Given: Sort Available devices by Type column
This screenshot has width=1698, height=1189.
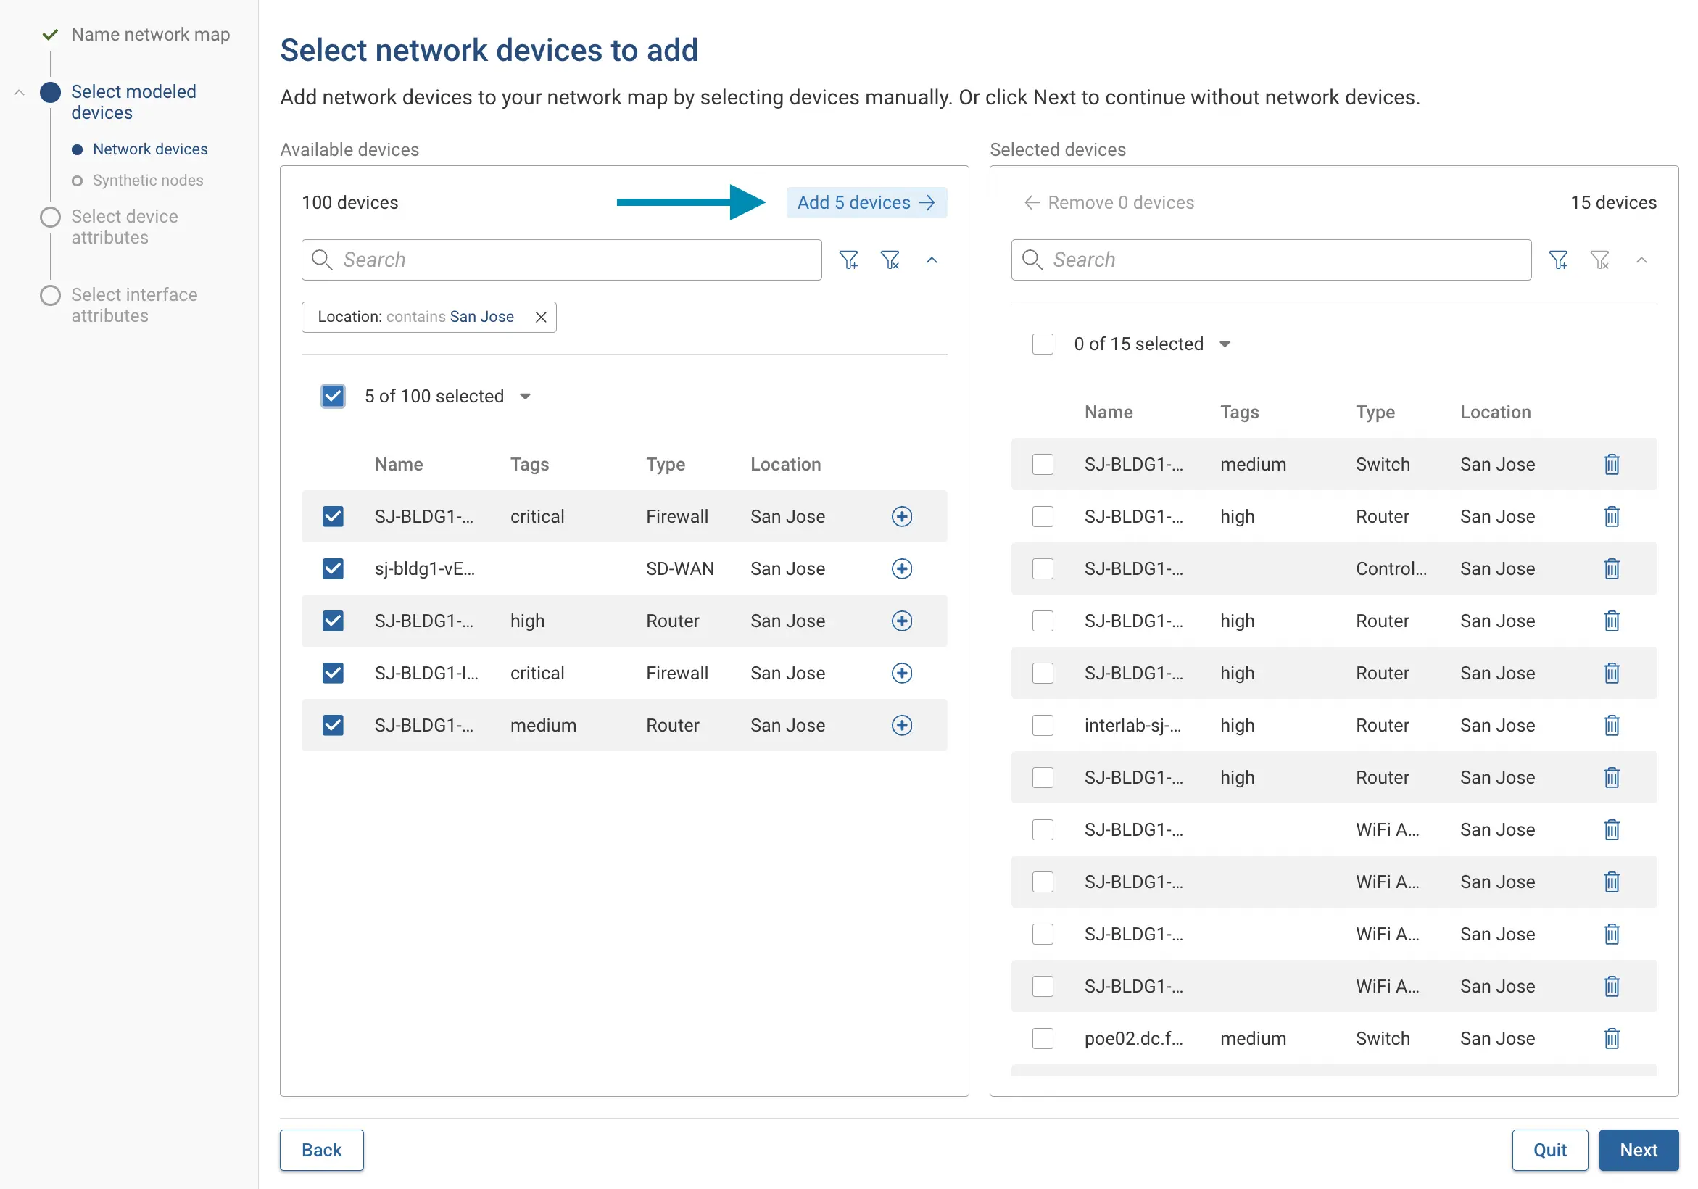Looking at the screenshot, I should (666, 464).
